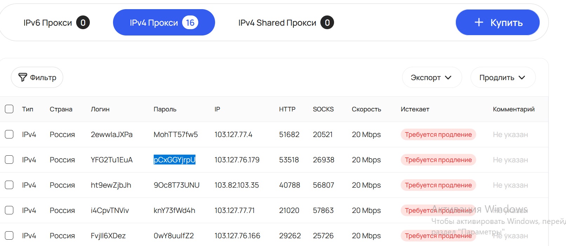This screenshot has width=566, height=246.
Task: Switch to the IPv6 Прокси tab
Action: click(56, 23)
